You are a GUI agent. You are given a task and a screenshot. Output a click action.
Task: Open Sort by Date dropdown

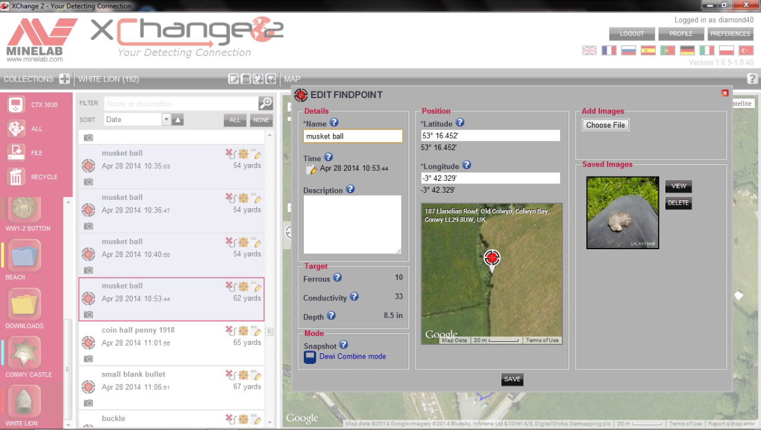tap(137, 120)
